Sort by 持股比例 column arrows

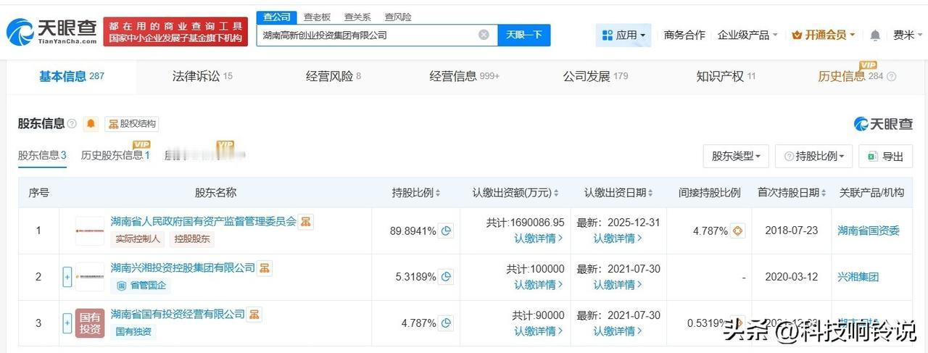[x=438, y=193]
